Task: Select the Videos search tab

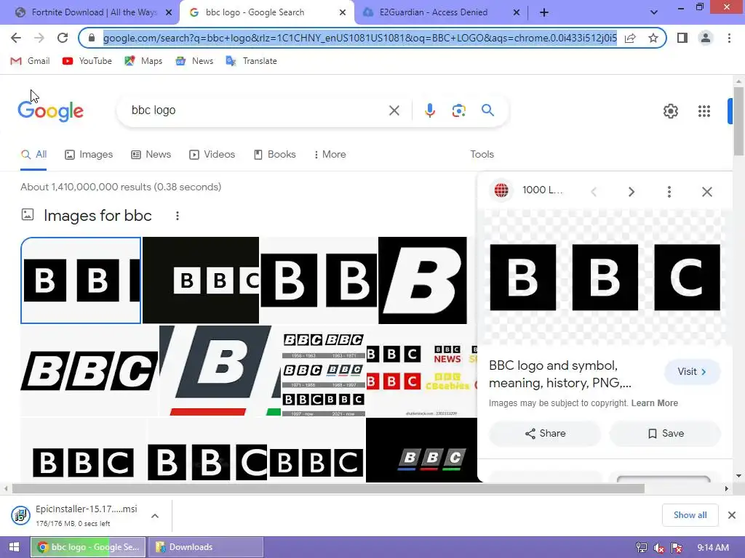Action: click(212, 154)
